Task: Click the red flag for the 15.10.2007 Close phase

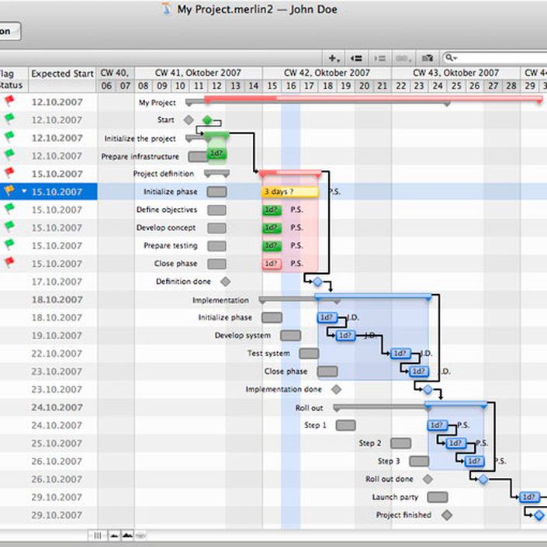Action: [9, 262]
